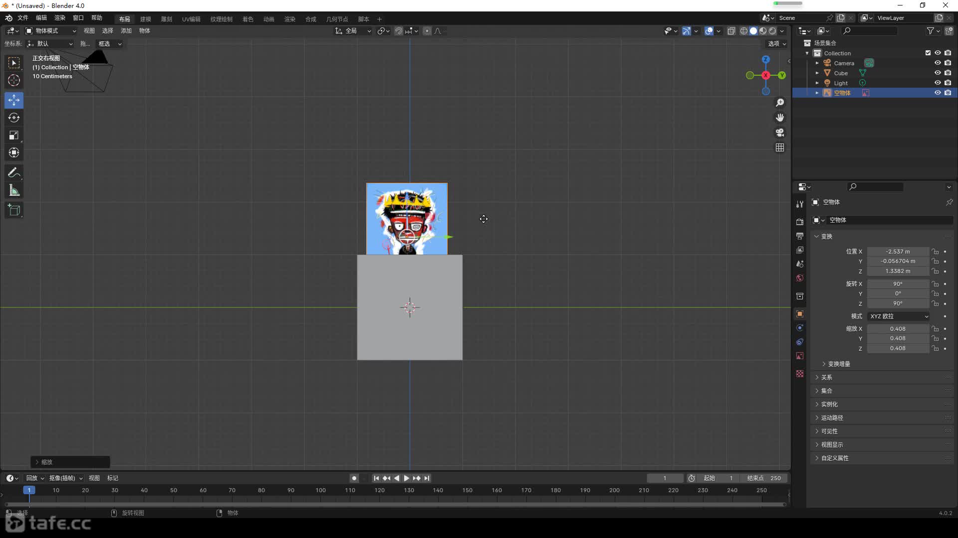Open the Physics properties tab

tap(800, 328)
